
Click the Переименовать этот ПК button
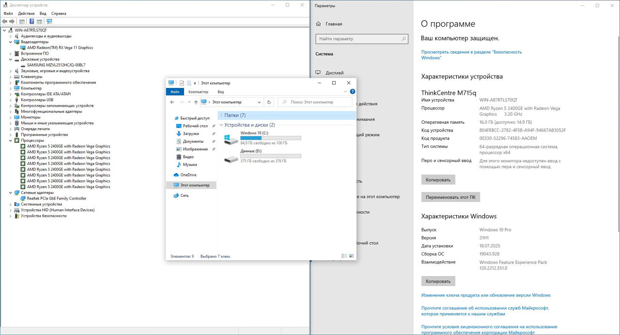click(450, 197)
